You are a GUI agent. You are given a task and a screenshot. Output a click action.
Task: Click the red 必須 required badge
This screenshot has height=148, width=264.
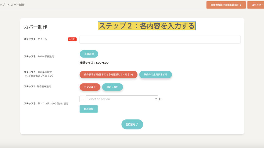(x=72, y=39)
